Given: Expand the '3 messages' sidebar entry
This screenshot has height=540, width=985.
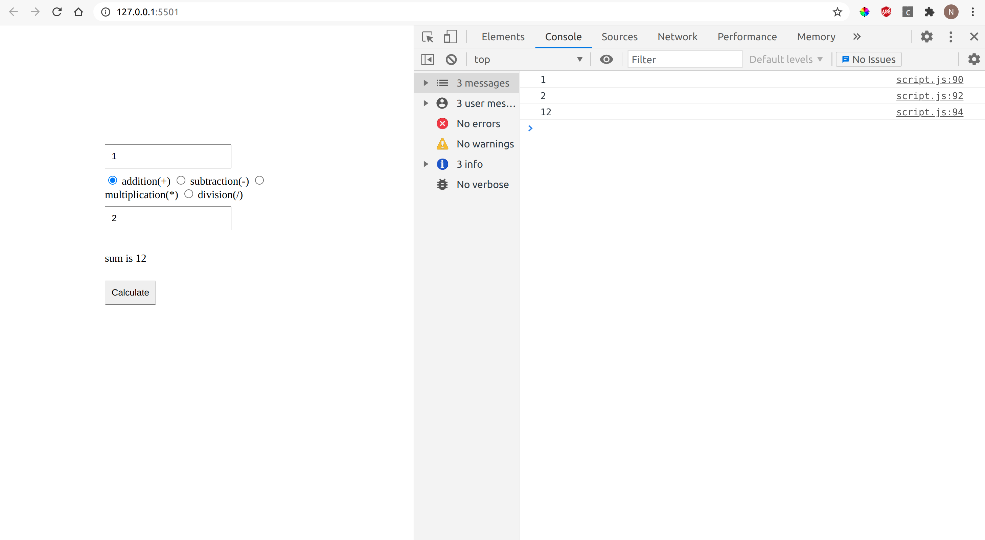Looking at the screenshot, I should click(426, 83).
